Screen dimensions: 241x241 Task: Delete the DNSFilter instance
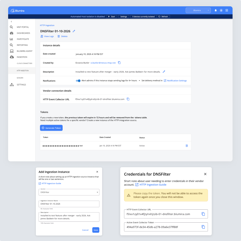(63, 36)
